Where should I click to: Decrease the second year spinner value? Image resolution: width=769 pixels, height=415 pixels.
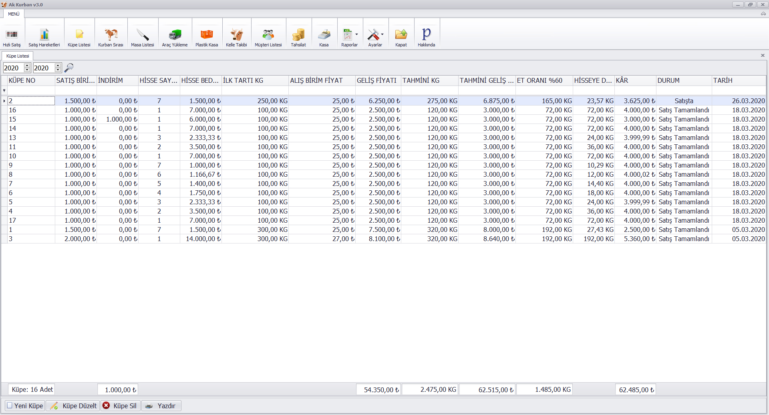pos(58,70)
